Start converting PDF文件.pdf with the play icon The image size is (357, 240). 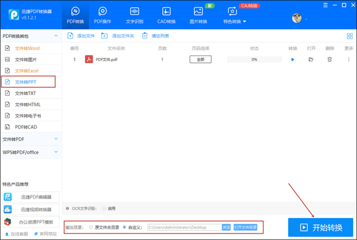coord(293,60)
